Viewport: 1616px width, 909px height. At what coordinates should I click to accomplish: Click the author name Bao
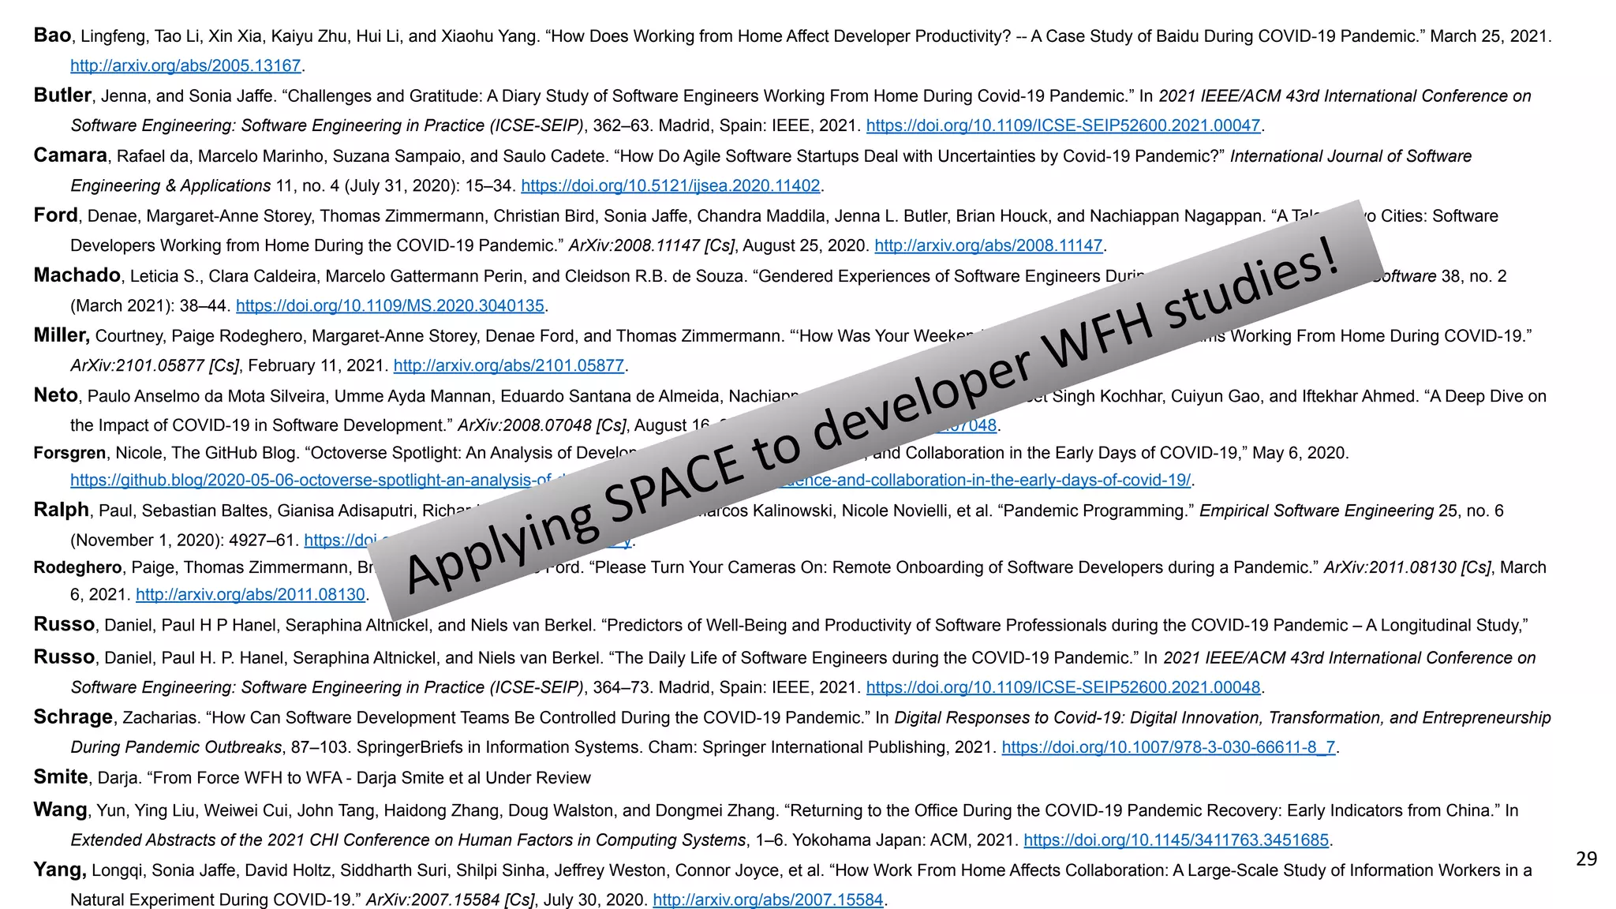(52, 36)
